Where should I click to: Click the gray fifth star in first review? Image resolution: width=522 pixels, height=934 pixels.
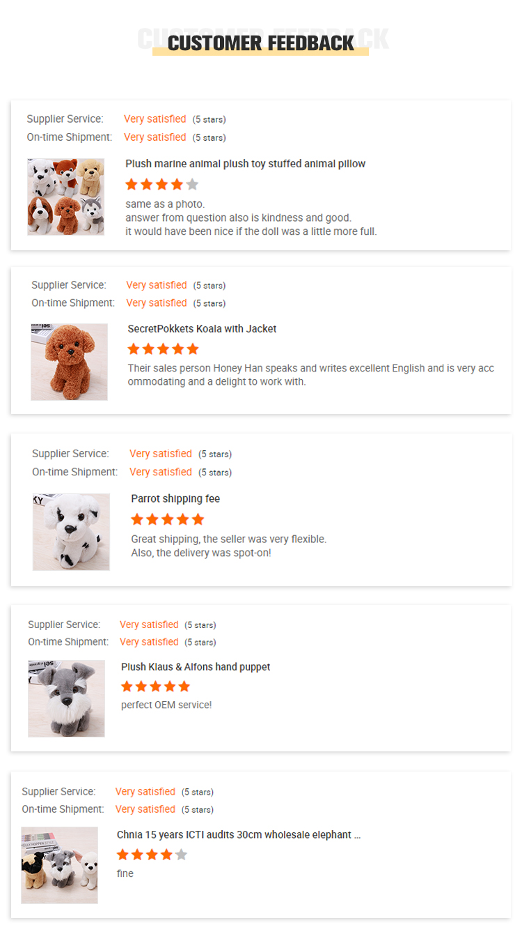[x=192, y=185]
